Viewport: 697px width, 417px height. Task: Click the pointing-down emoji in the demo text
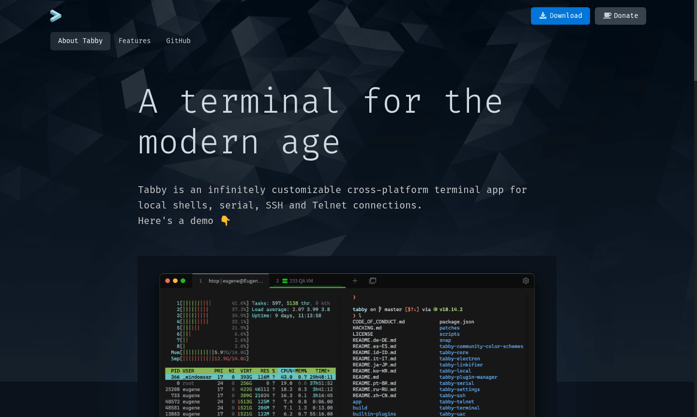(x=225, y=221)
